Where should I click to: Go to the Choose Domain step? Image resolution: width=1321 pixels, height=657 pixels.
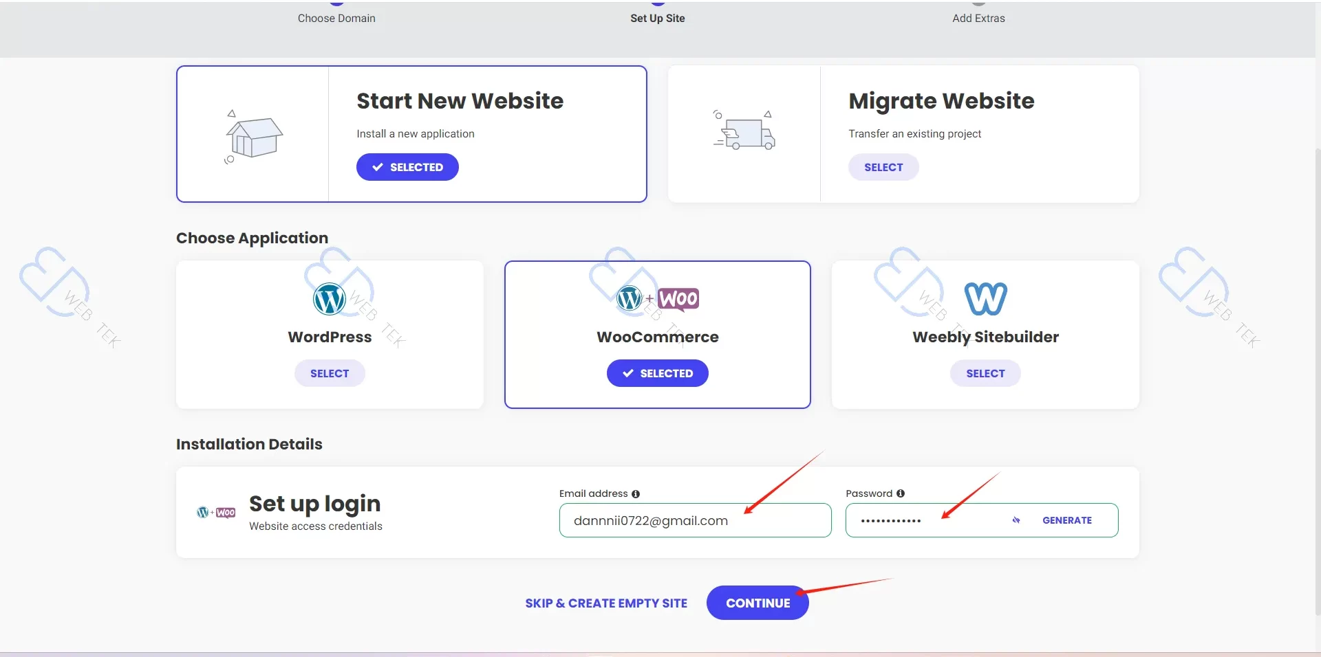click(336, 18)
